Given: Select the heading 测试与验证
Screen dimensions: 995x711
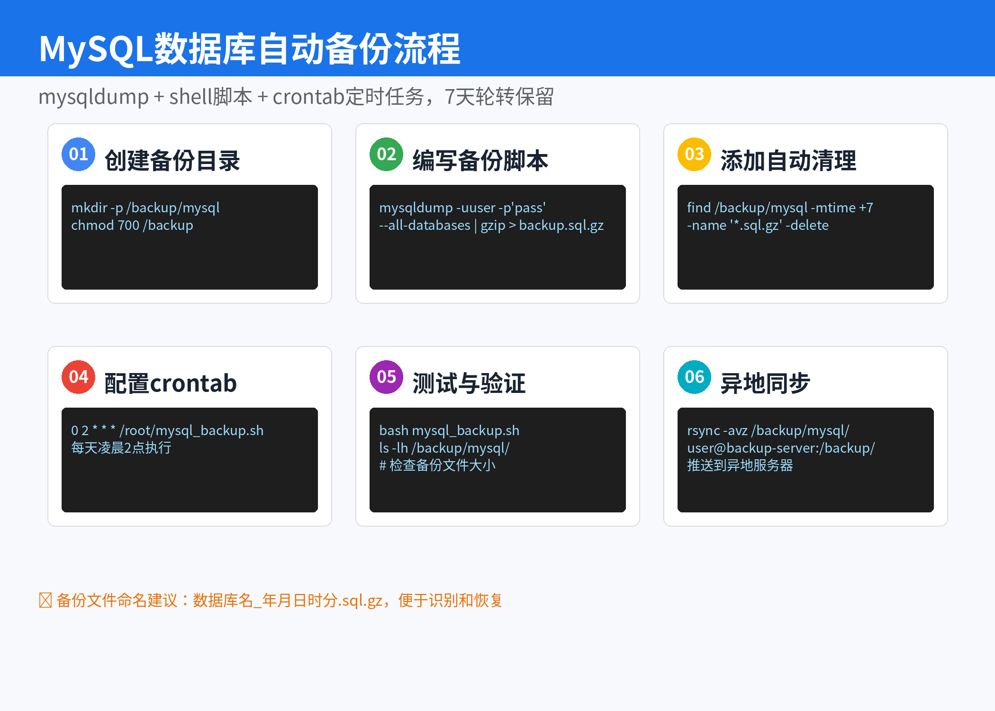Looking at the screenshot, I should (x=469, y=383).
